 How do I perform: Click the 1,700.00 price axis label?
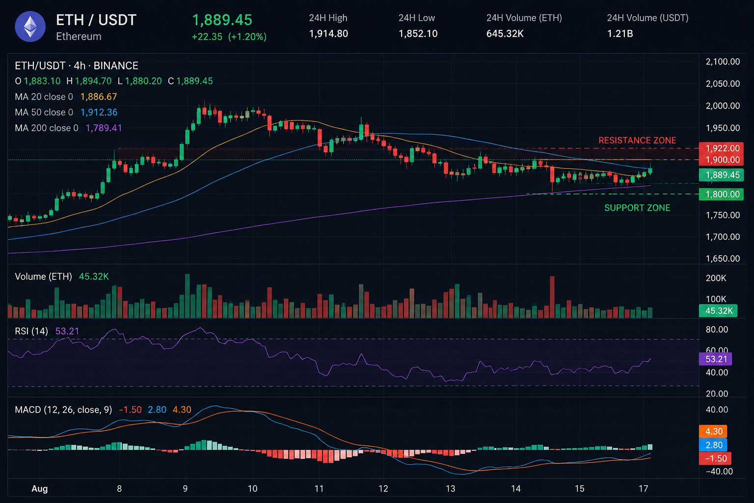click(x=723, y=237)
